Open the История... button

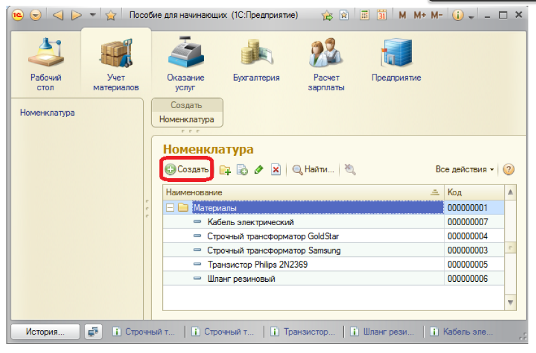[45, 331]
